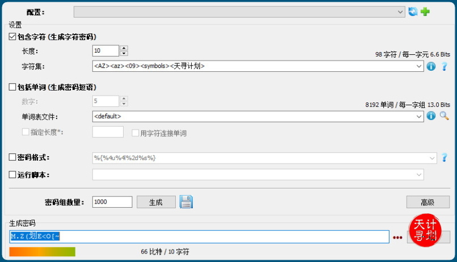Open the help icon for 字符集
The image size is (457, 262).
pyautogui.click(x=445, y=66)
